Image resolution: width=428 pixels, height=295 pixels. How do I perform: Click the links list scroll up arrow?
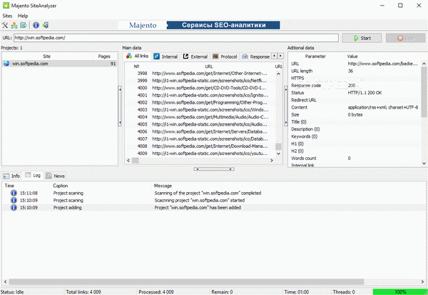coord(278,74)
